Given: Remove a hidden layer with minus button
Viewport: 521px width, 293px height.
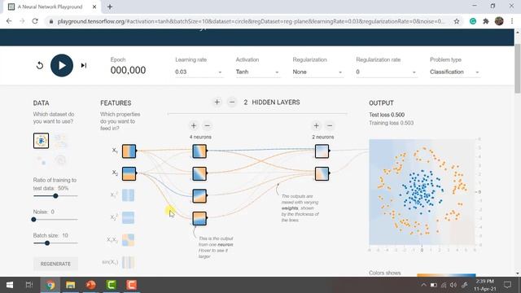Looking at the screenshot, I should [x=232, y=103].
